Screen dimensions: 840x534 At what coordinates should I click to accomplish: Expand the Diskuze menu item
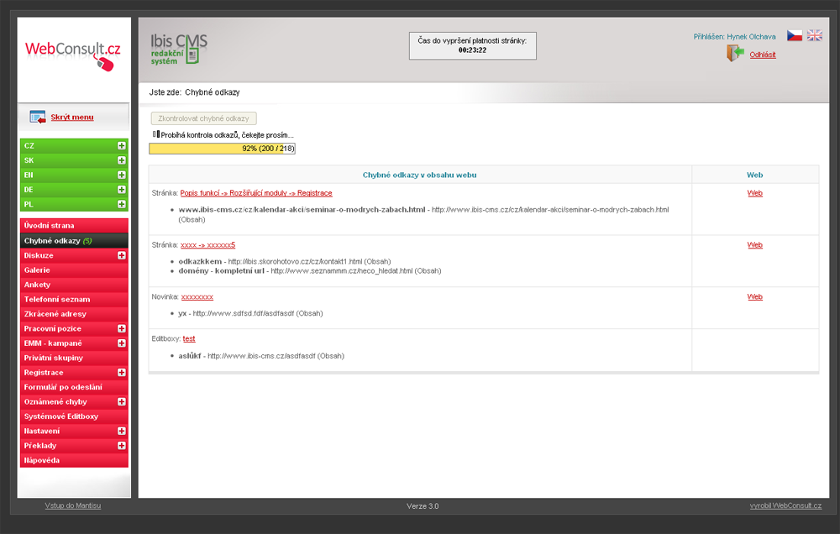click(x=122, y=255)
